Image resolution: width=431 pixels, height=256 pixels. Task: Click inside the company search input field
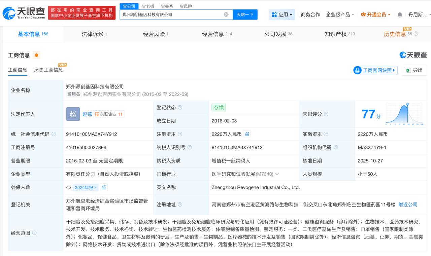[175, 14]
